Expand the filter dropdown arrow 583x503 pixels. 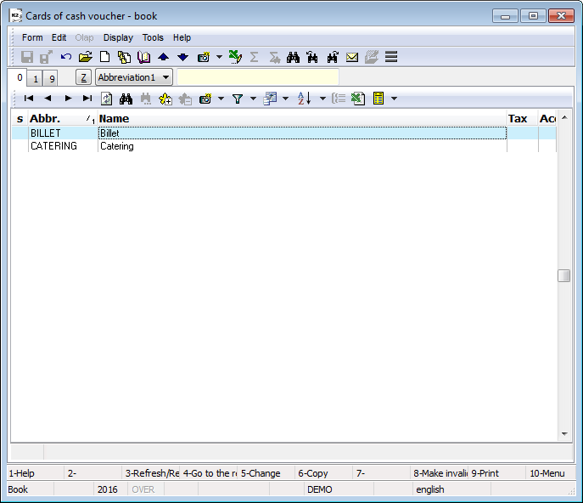pyautogui.click(x=253, y=99)
